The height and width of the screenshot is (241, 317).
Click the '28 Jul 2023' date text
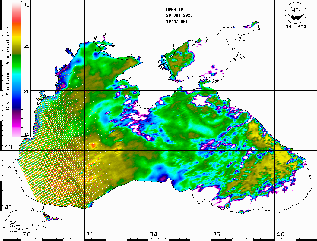tap(179, 15)
